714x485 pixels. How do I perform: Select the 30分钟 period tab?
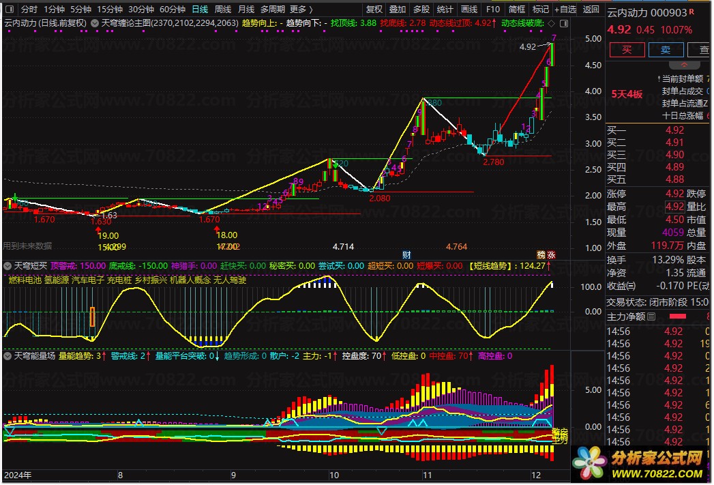click(x=140, y=9)
